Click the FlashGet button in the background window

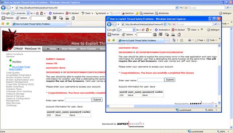pyautogui.click(x=8, y=18)
